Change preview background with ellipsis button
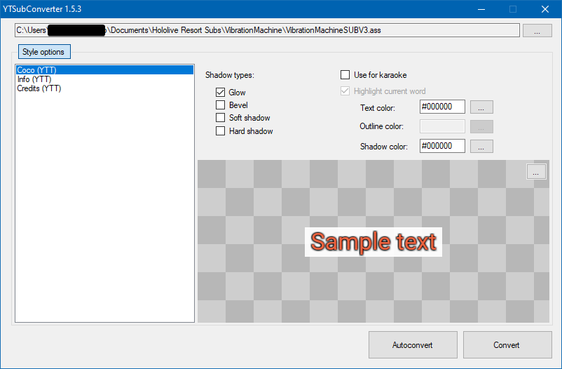The image size is (562, 369). tap(536, 172)
